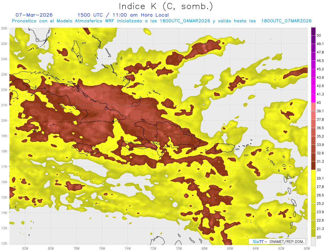
Task: Click the longitude label '78W'
Action: click(x=76, y=248)
